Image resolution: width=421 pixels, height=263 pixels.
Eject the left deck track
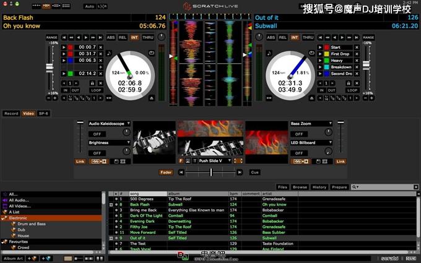pyautogui.click(x=152, y=98)
